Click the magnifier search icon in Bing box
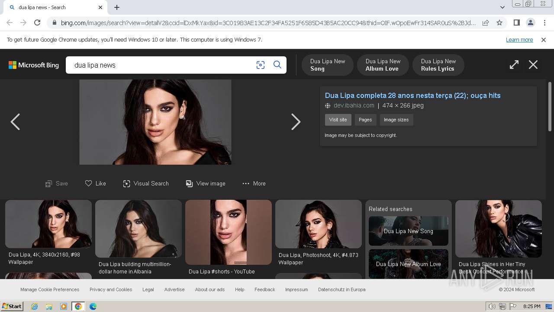This screenshot has width=554, height=312. [277, 65]
